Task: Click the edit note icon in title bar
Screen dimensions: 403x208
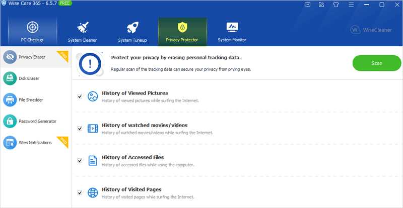Action: point(321,5)
